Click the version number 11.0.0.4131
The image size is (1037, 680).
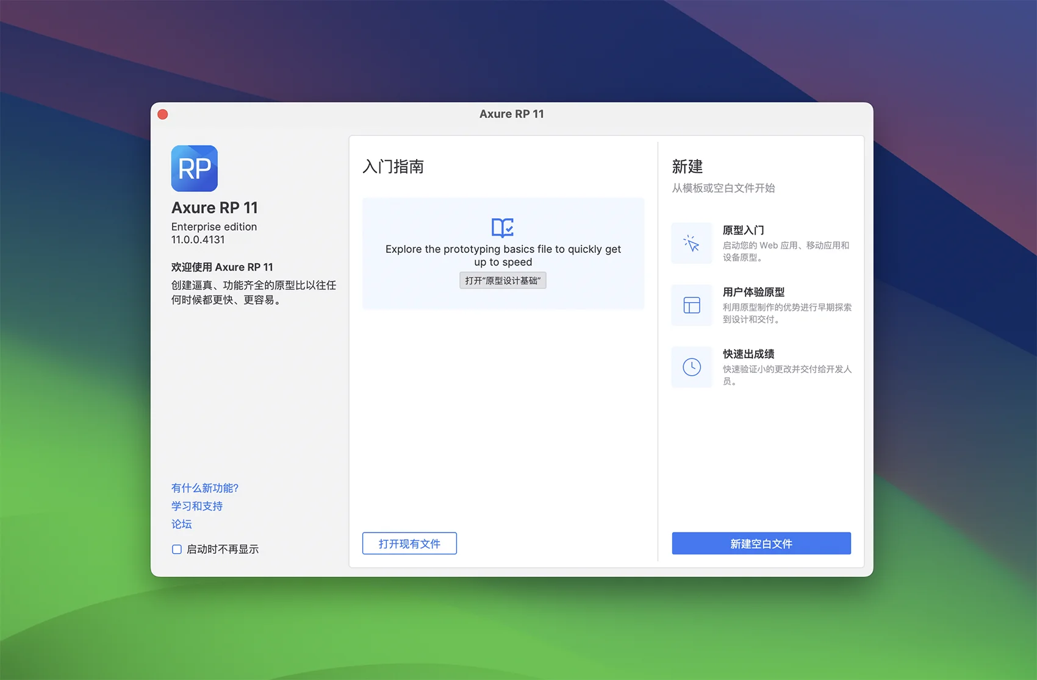pos(198,239)
